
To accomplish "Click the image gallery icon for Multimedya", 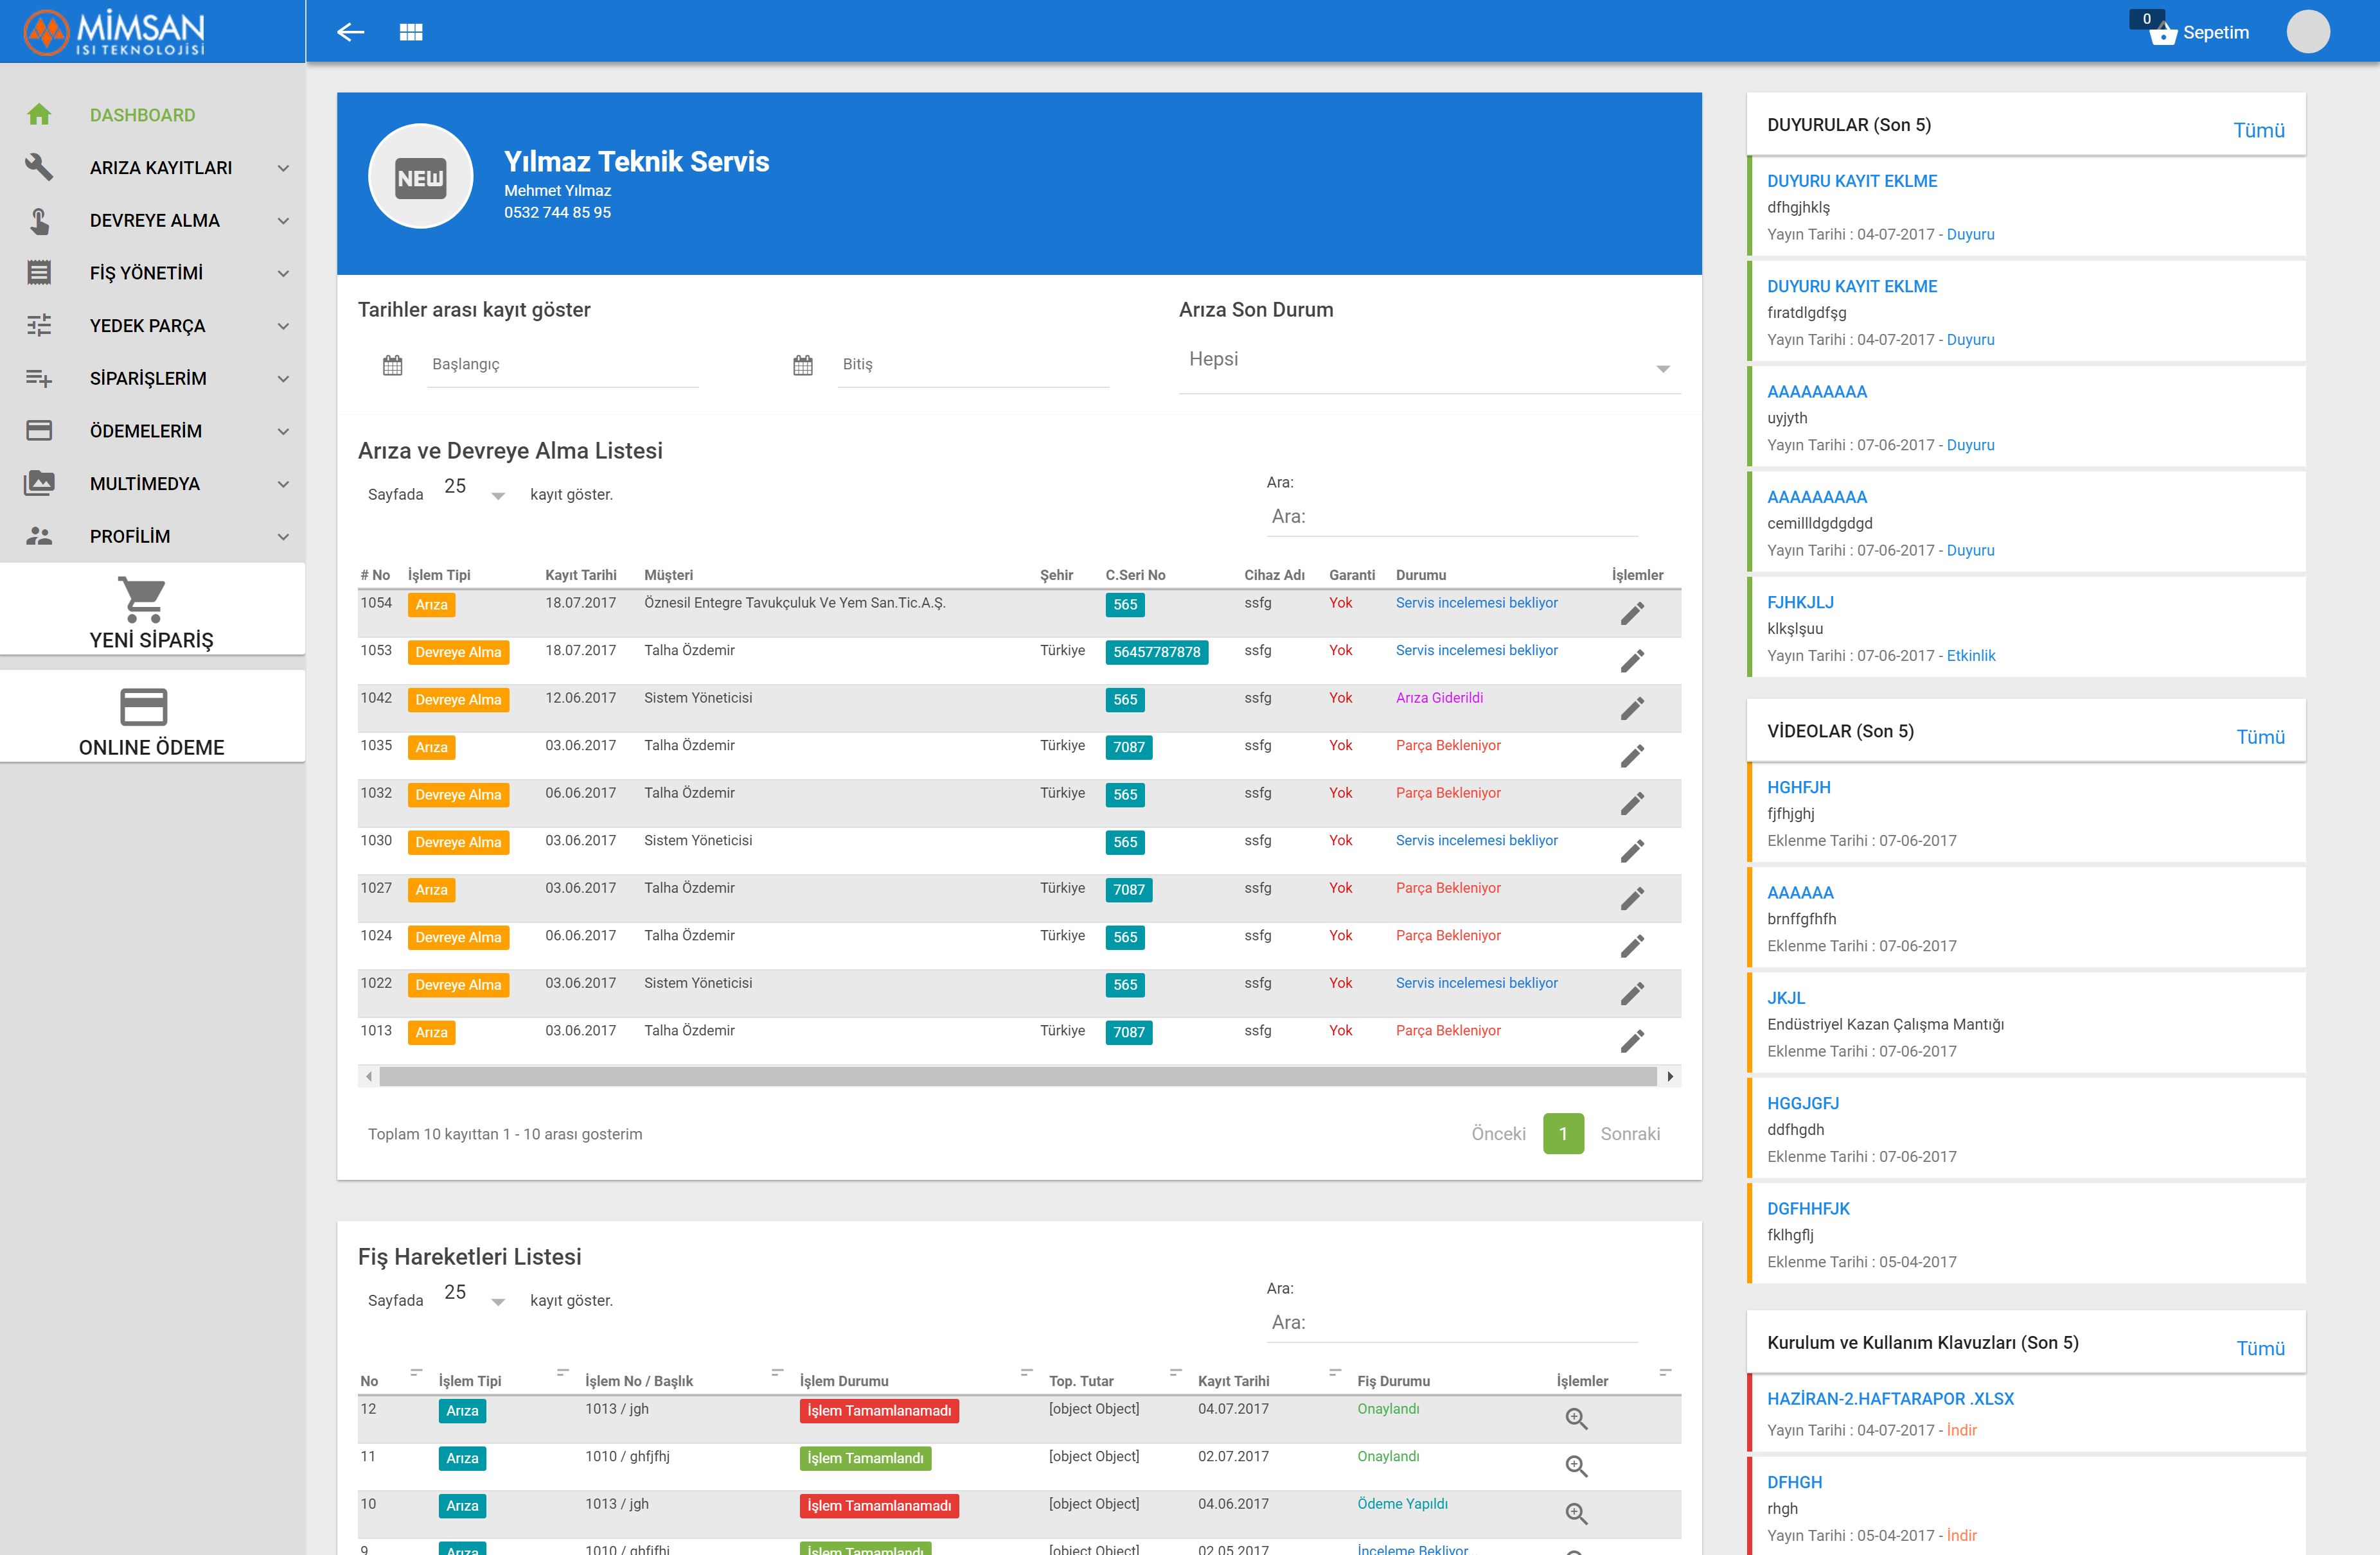I will point(39,483).
